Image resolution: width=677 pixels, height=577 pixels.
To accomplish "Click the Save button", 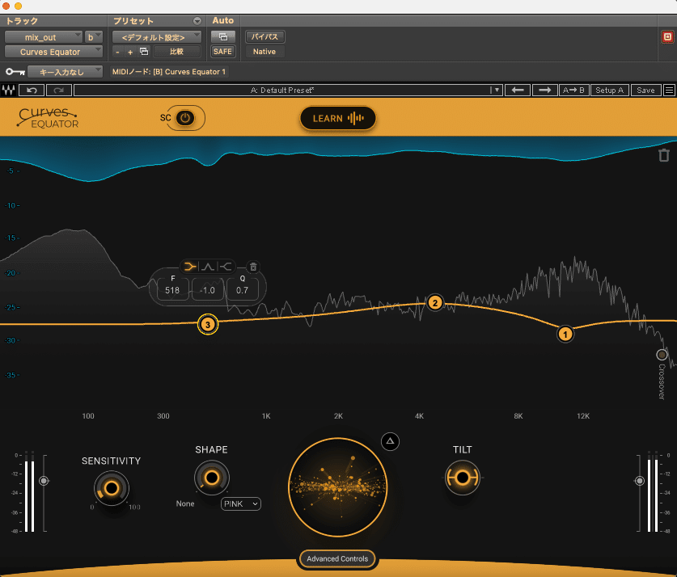I will click(x=645, y=91).
